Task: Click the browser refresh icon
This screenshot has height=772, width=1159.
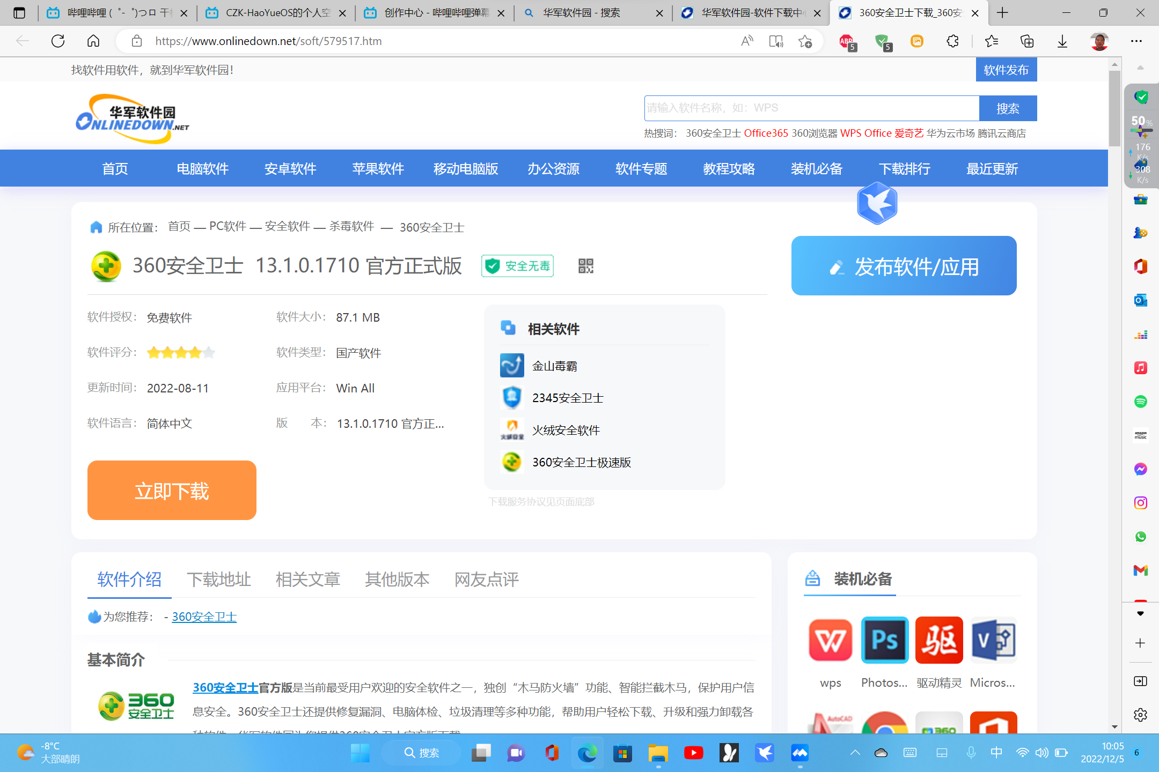Action: click(58, 41)
